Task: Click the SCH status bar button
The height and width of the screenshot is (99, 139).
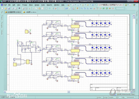Action: tap(117, 97)
